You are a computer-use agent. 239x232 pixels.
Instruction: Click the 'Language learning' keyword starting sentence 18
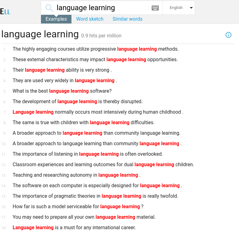point(33,228)
